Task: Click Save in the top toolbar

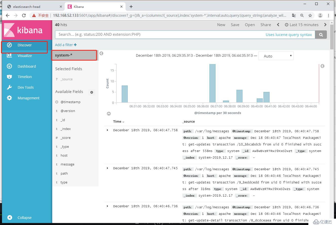Action: [x=235, y=25]
